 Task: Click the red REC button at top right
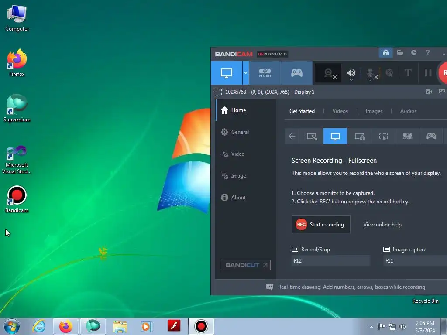coord(443,73)
